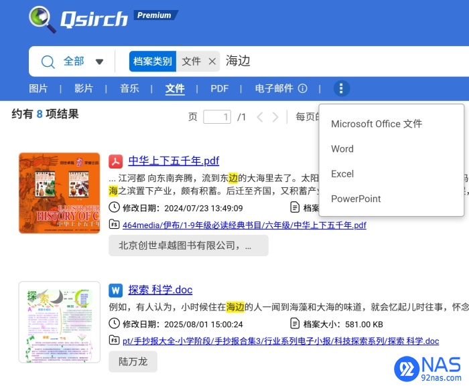This screenshot has height=388, width=469.
Task: Click the 修改日期: 2024/07/23 13:49:09 text
Action: pyautogui.click(x=183, y=208)
